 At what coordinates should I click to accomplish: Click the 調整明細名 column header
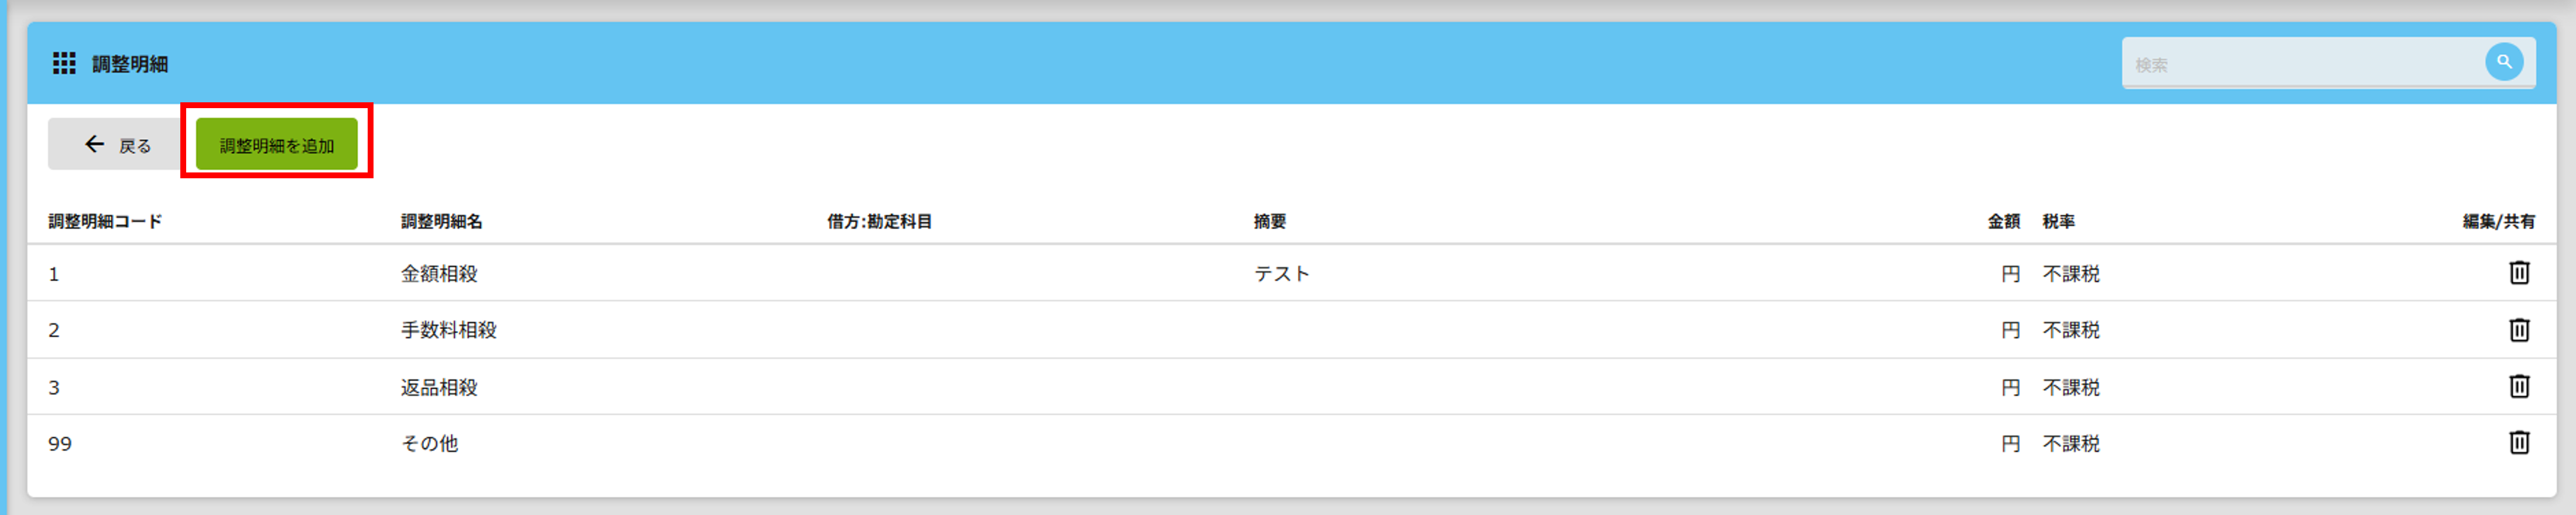(x=441, y=222)
